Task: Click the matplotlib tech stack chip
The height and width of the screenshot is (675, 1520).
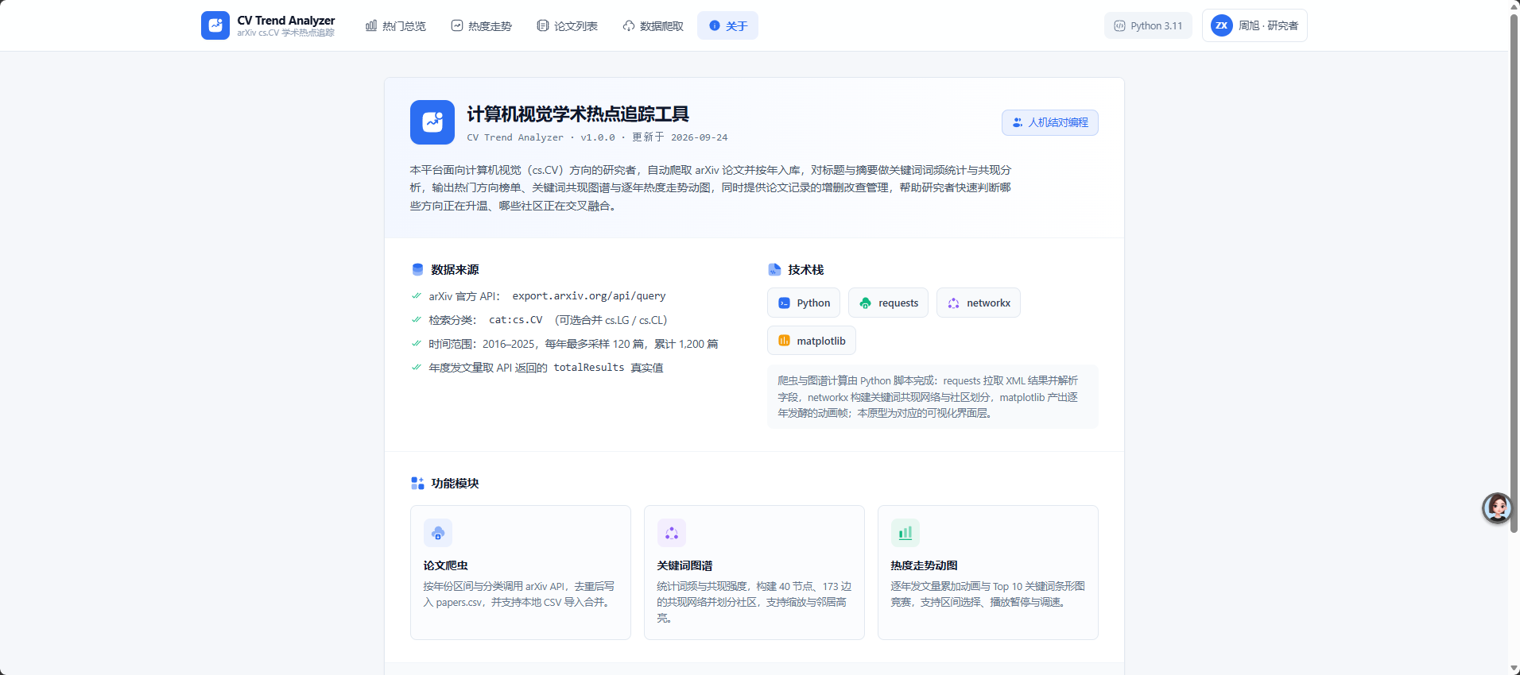Action: 812,341
